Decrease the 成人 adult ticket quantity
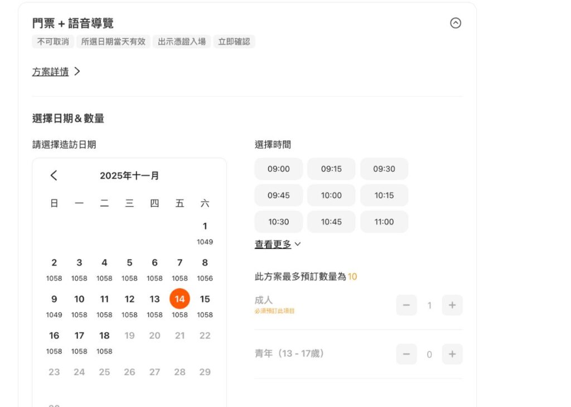 (x=407, y=305)
